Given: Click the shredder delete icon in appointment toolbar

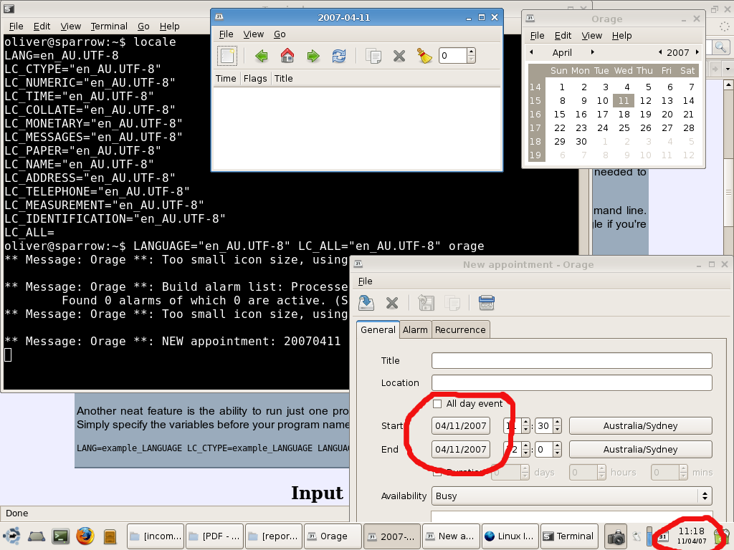Looking at the screenshot, I should 487,303.
